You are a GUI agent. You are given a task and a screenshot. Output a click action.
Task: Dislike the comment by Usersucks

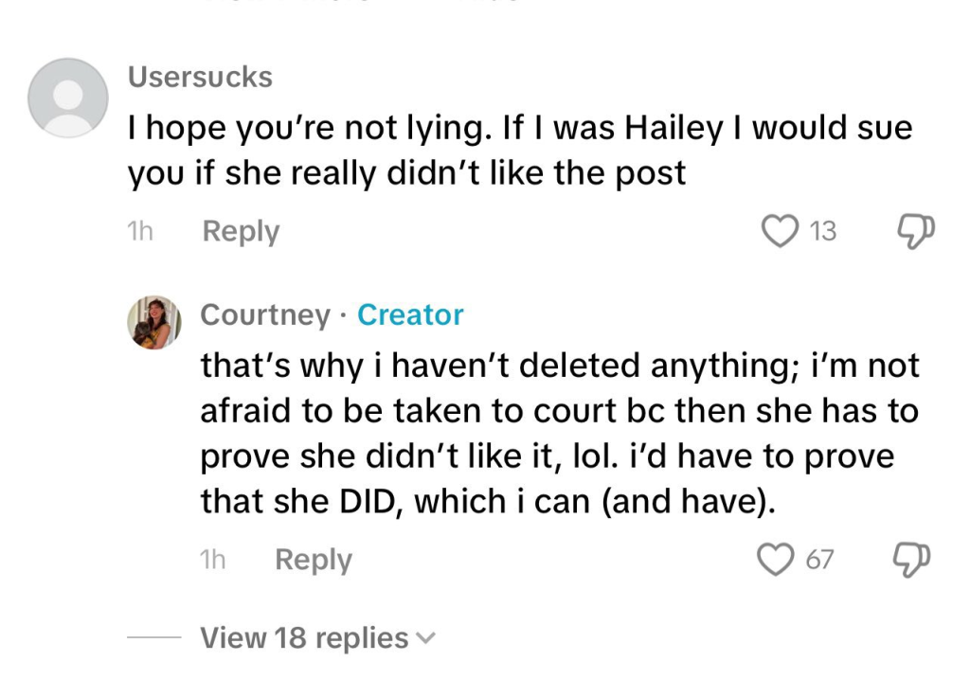pos(915,231)
